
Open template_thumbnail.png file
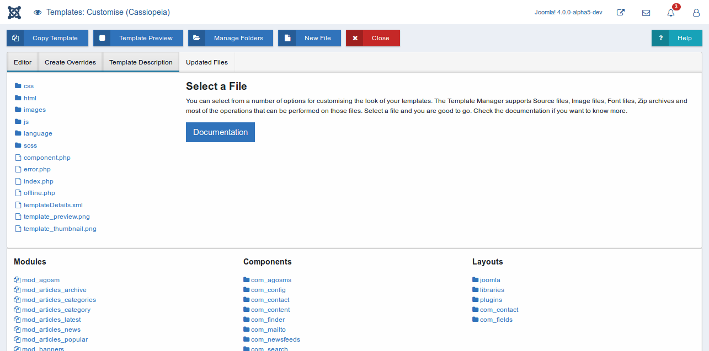click(60, 229)
